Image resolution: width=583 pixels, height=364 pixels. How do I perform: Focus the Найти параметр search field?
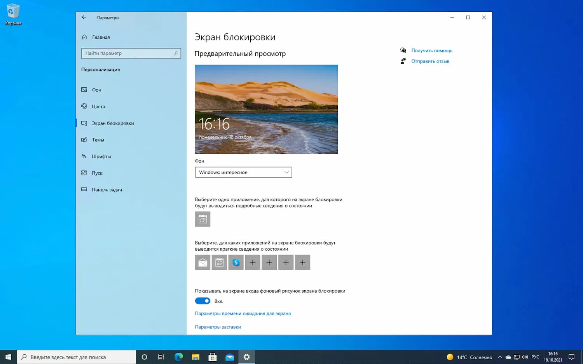tap(131, 53)
